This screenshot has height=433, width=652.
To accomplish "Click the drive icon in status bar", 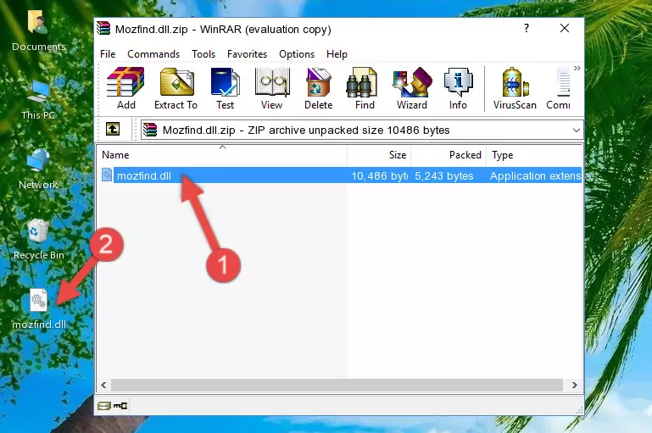I will point(104,406).
